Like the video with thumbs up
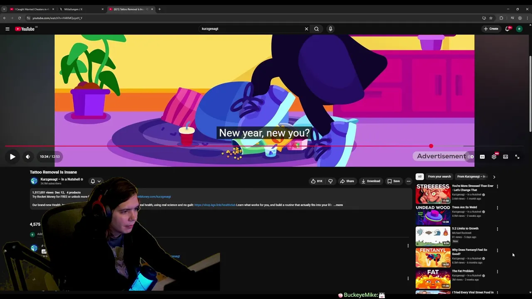The width and height of the screenshot is (532, 299). point(317,181)
